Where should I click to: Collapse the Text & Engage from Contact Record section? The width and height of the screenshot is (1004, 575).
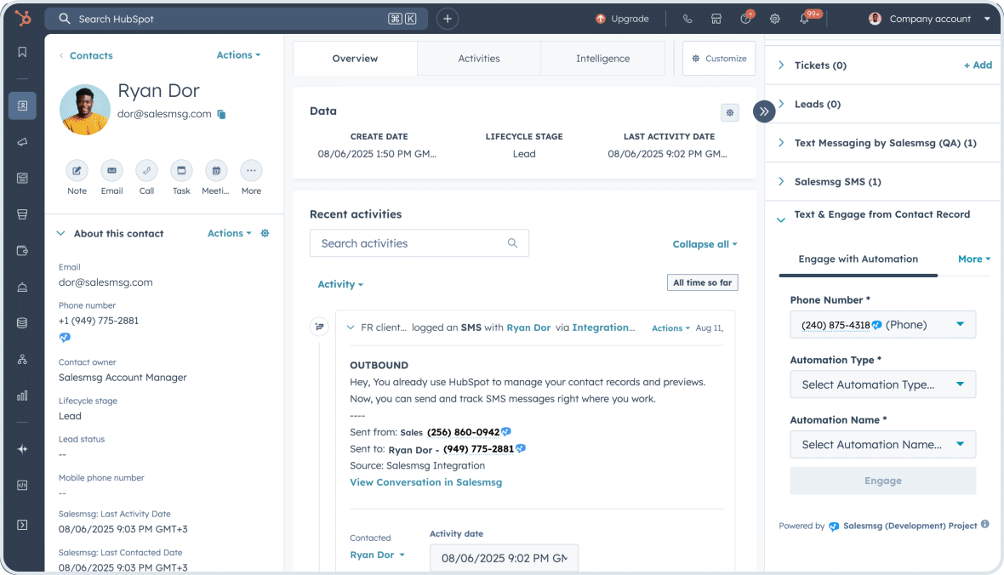coord(781,219)
